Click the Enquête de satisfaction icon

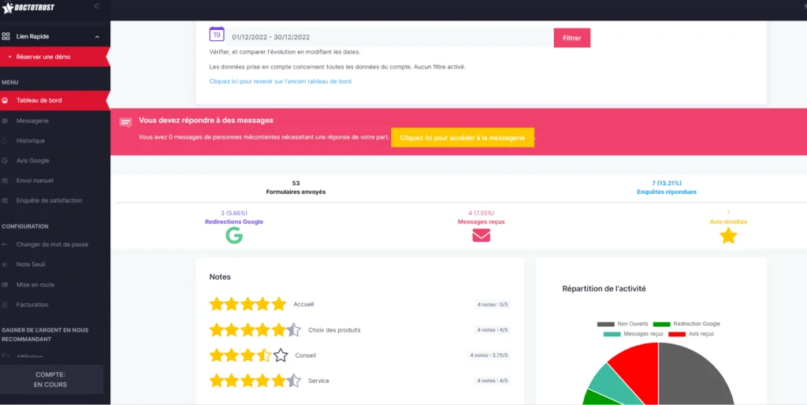[6, 200]
